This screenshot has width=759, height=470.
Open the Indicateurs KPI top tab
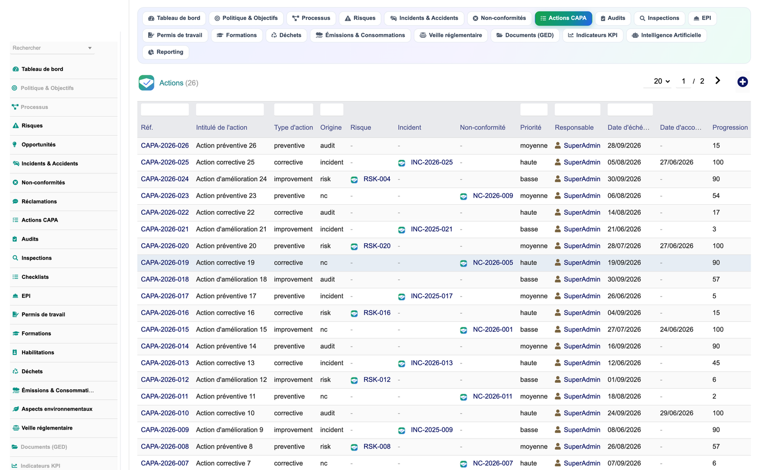coord(592,35)
